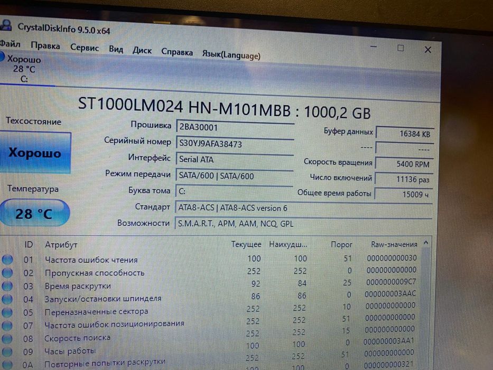
Task: Open the Язык(Language) menu
Action: (231, 54)
